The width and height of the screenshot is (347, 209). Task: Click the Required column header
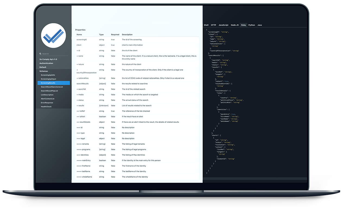click(115, 35)
